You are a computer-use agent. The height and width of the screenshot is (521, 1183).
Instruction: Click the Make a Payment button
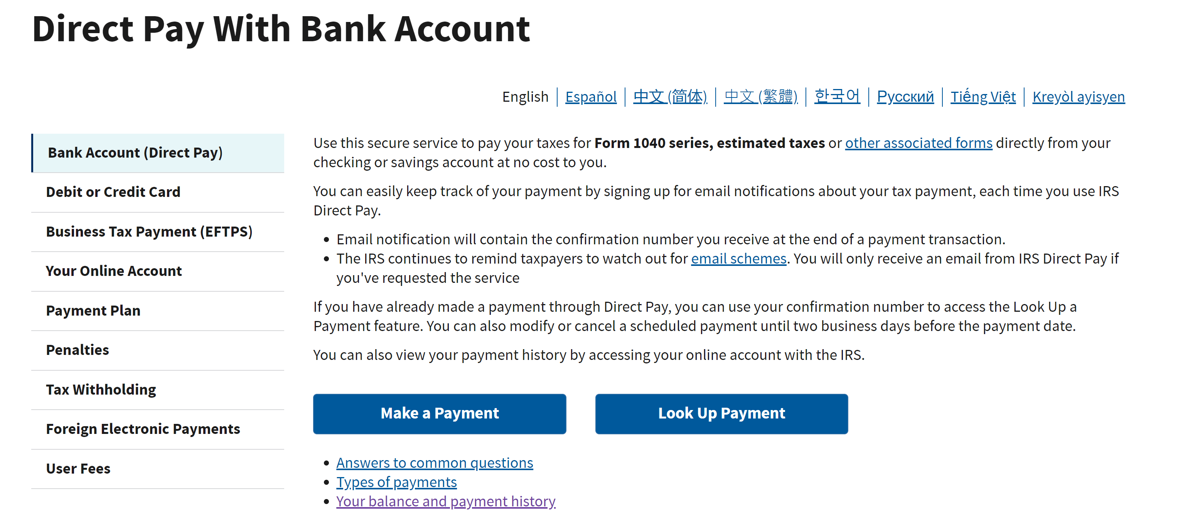click(440, 412)
